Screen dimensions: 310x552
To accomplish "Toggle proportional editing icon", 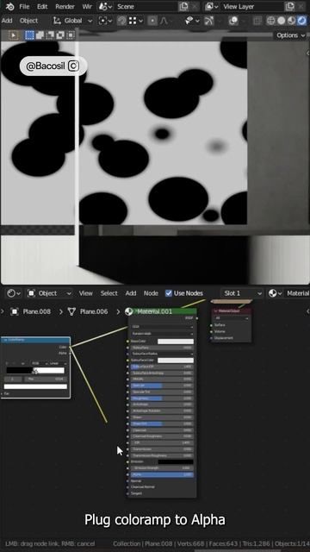I will 152,21.
